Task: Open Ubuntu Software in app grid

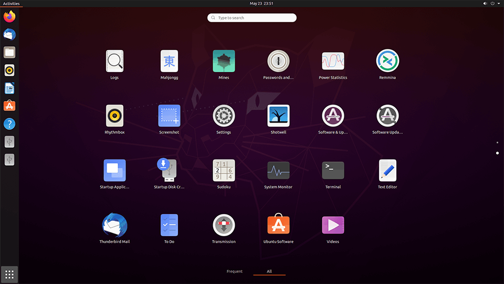Action: pos(278,225)
